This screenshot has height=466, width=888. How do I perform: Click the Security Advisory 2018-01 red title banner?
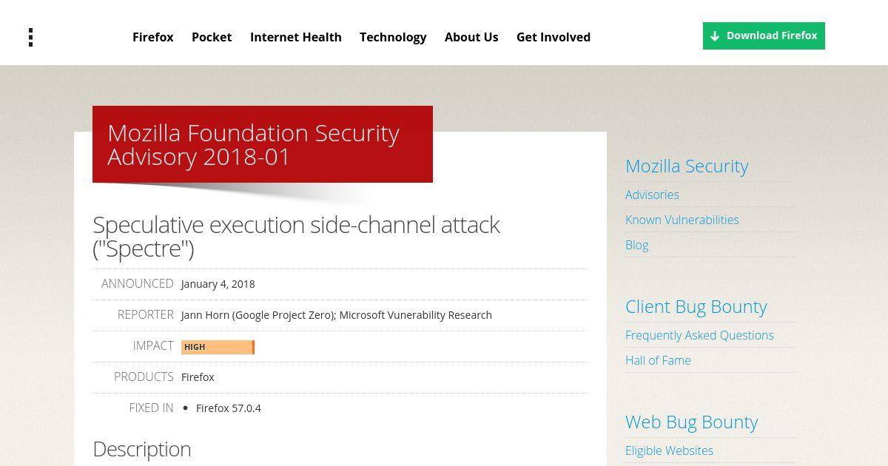click(263, 144)
